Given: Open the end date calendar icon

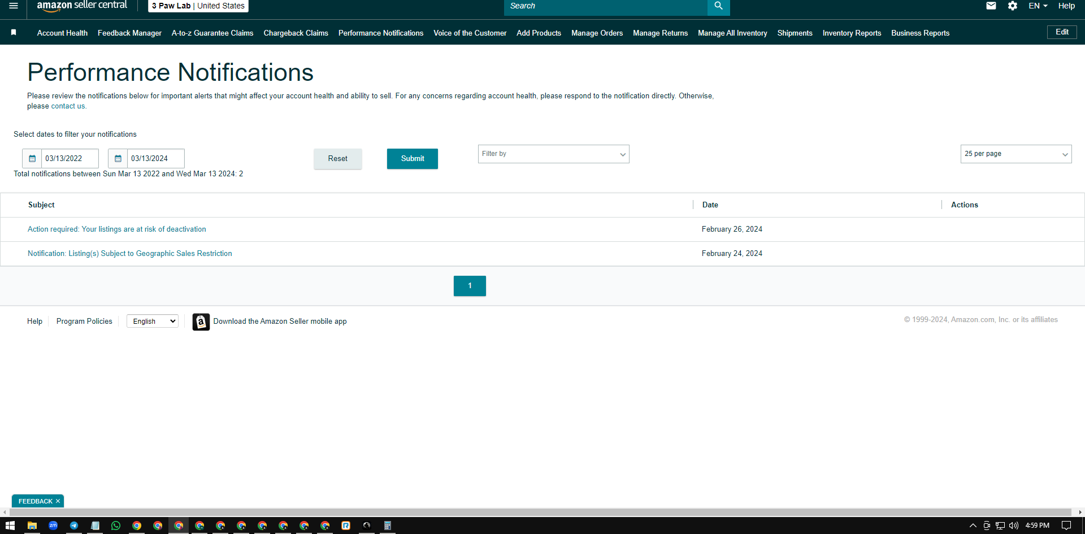Looking at the screenshot, I should (118, 159).
